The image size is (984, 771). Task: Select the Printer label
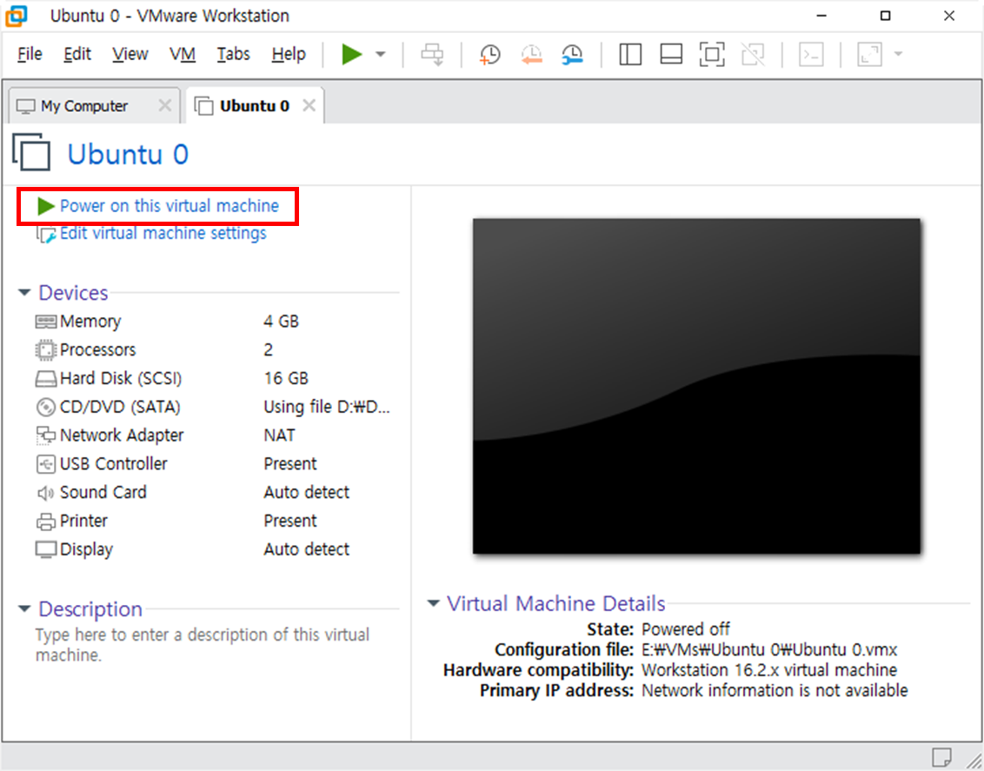coord(83,521)
